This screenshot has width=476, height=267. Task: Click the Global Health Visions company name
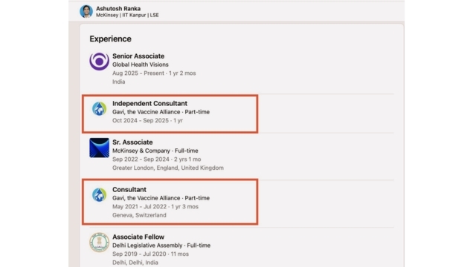coord(141,65)
